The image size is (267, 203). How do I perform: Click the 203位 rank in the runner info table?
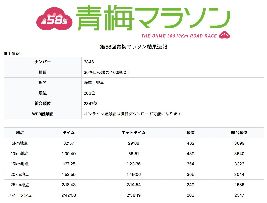tap(90, 93)
